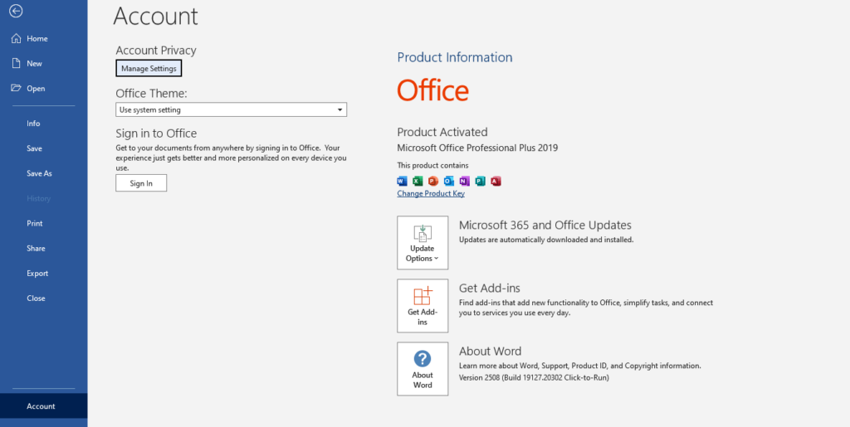The image size is (850, 427).
Task: Click the About Word button
Action: pos(423,369)
